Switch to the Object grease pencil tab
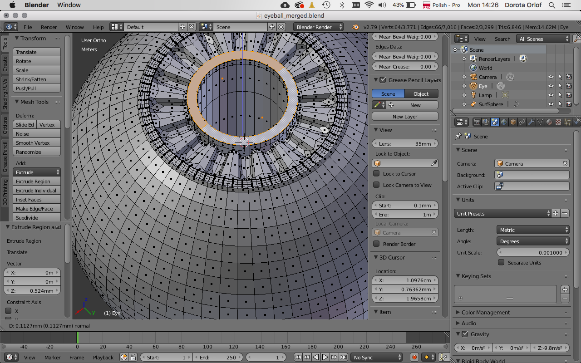This screenshot has width=581, height=363. [x=421, y=94]
